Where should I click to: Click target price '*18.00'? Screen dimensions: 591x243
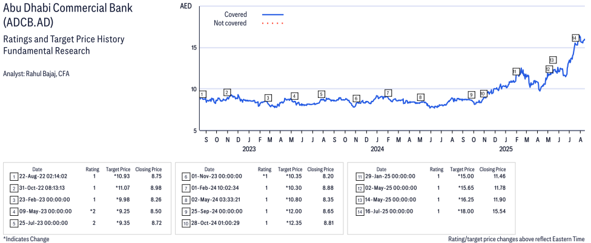467,211
